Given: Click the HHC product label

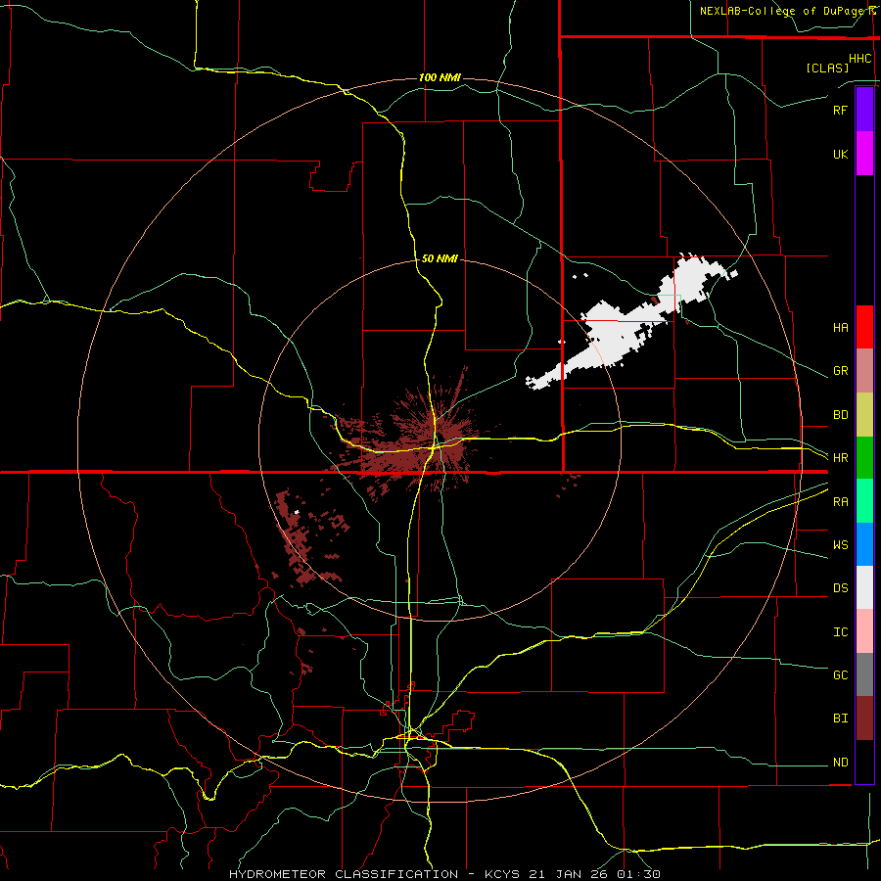Looking at the screenshot, I should pos(860,59).
